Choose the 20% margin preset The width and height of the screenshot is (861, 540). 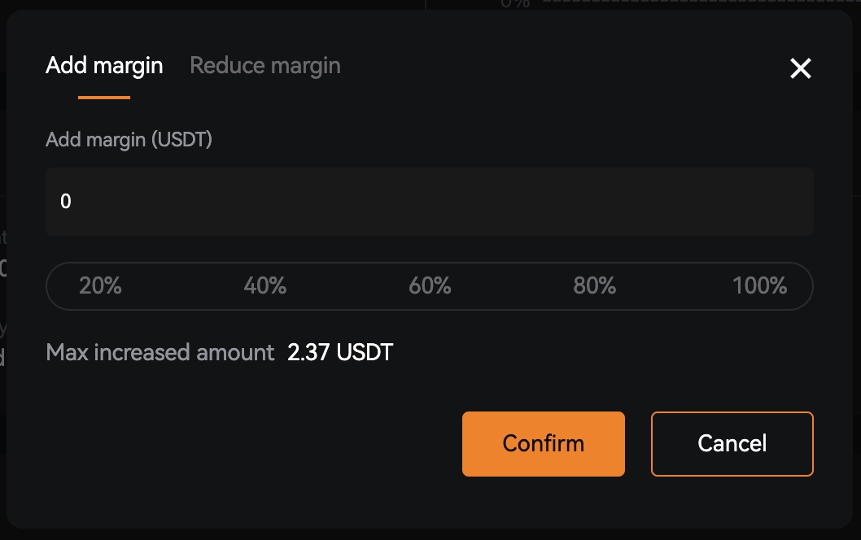click(100, 286)
